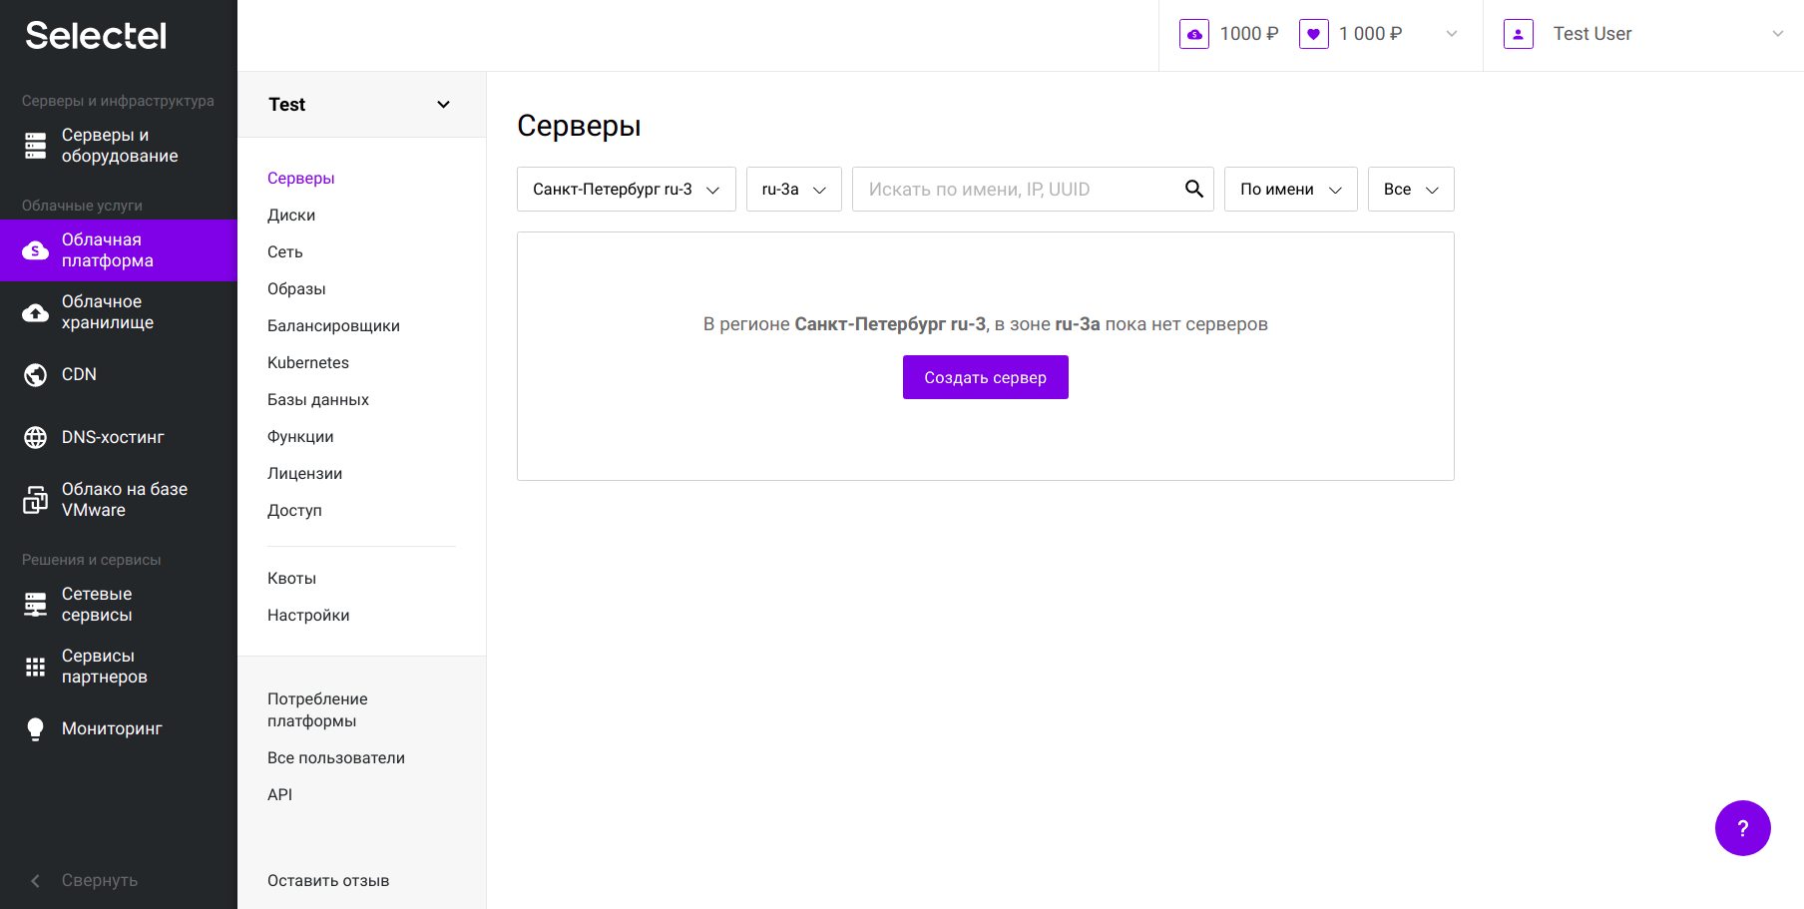This screenshot has height=909, width=1804.
Task: Open Потребление платформы link
Action: pos(317,710)
